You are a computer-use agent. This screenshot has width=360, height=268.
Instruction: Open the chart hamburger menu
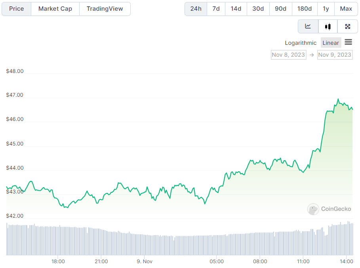click(x=349, y=42)
